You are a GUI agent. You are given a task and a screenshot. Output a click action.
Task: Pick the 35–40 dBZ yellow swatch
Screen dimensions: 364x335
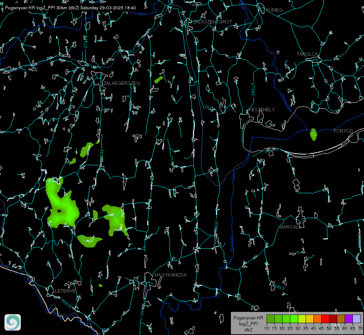coord(310,319)
